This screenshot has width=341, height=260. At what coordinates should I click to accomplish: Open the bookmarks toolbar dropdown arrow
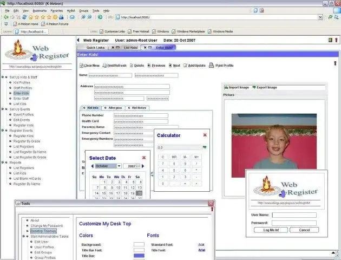point(6,24)
